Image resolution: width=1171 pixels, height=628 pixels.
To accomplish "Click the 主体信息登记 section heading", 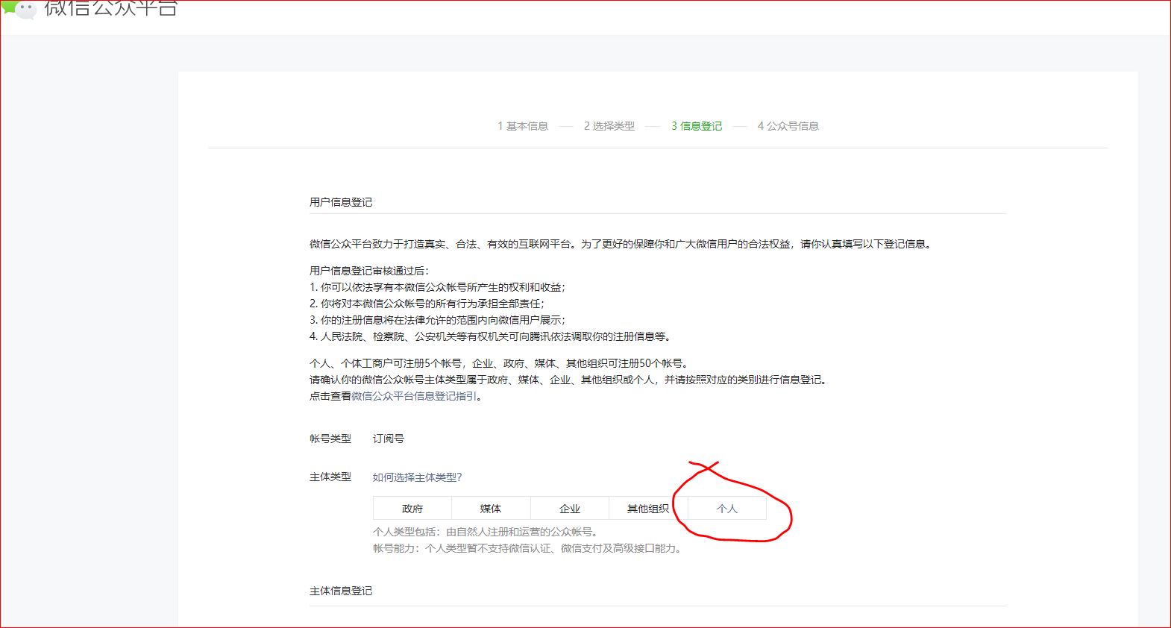I will [341, 591].
